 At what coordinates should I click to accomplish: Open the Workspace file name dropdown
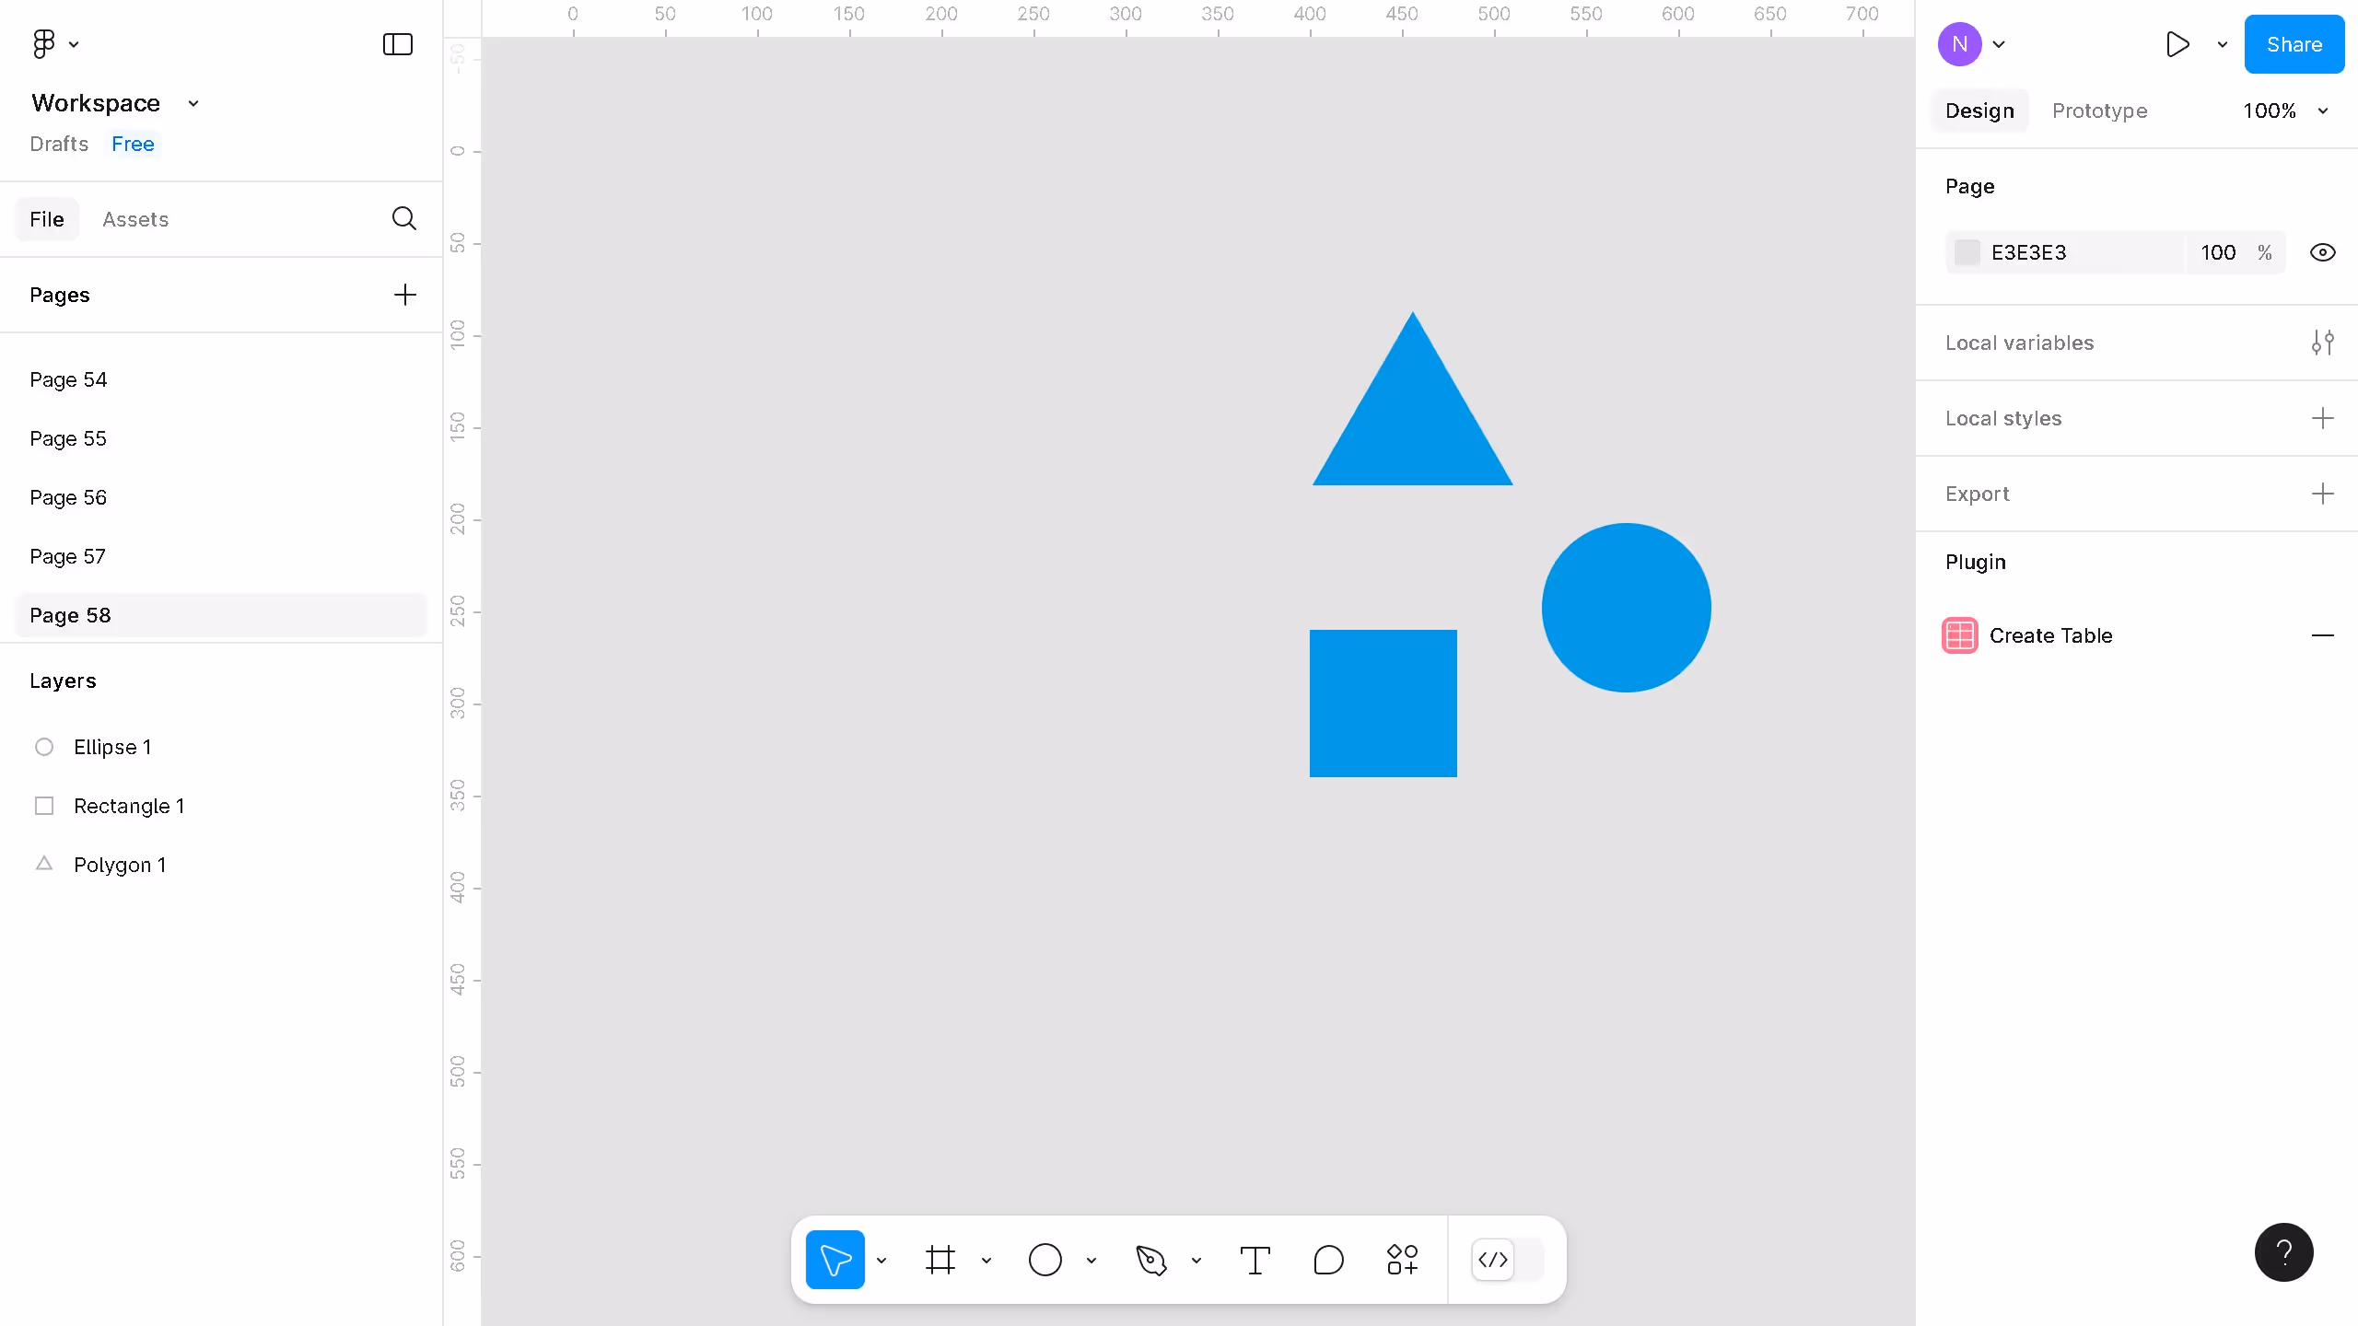pos(193,103)
